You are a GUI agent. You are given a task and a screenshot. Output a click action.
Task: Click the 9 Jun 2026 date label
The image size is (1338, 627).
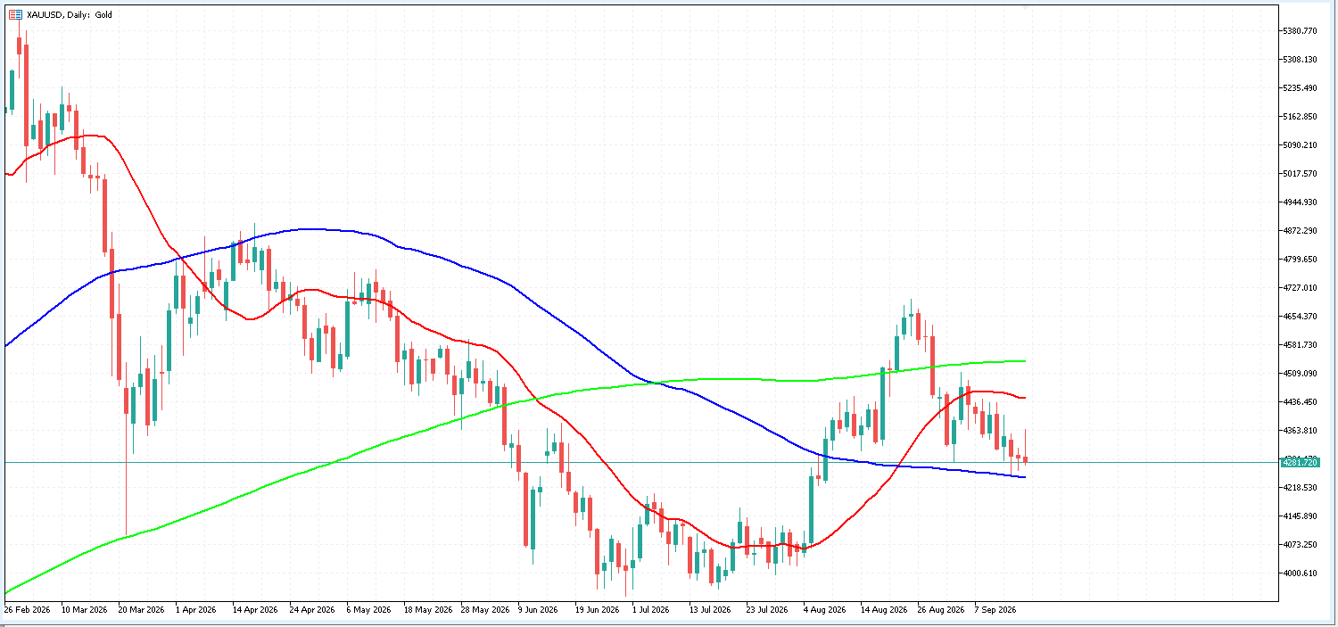(x=538, y=610)
